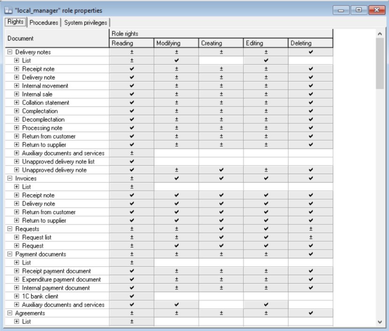Toggle Editing right for Return from customer under Invoices
The image size is (389, 331).
(x=265, y=212)
